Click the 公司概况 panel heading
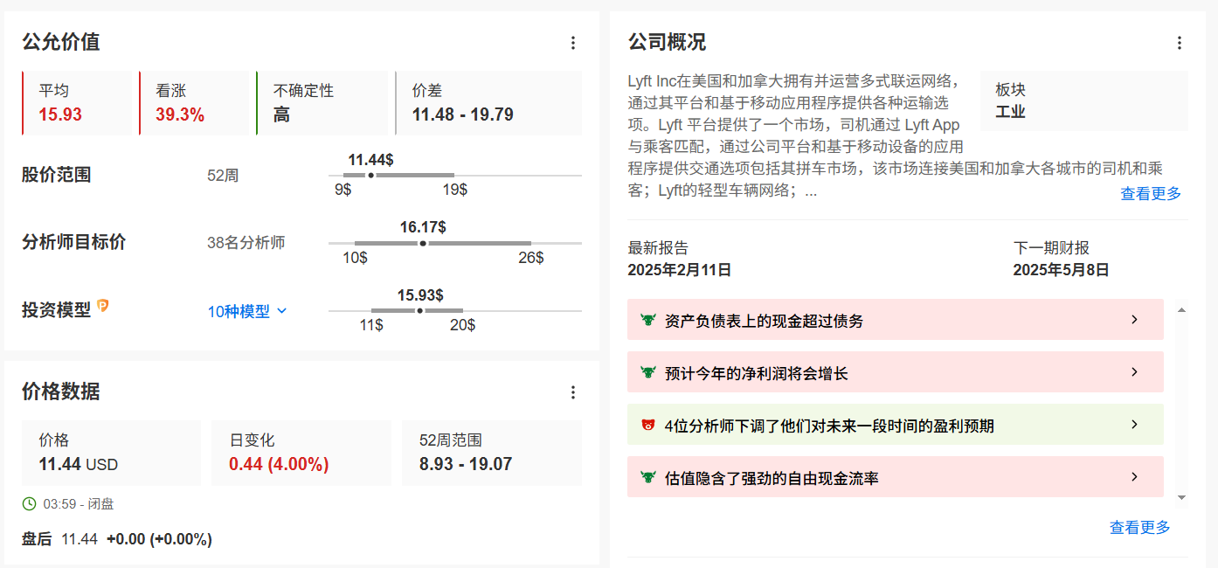Screen dimensions: 1218x568 pyautogui.click(x=667, y=42)
